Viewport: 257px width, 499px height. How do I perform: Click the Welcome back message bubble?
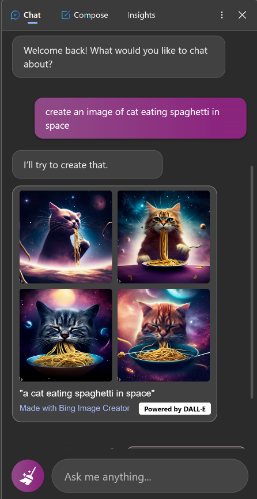coord(119,57)
